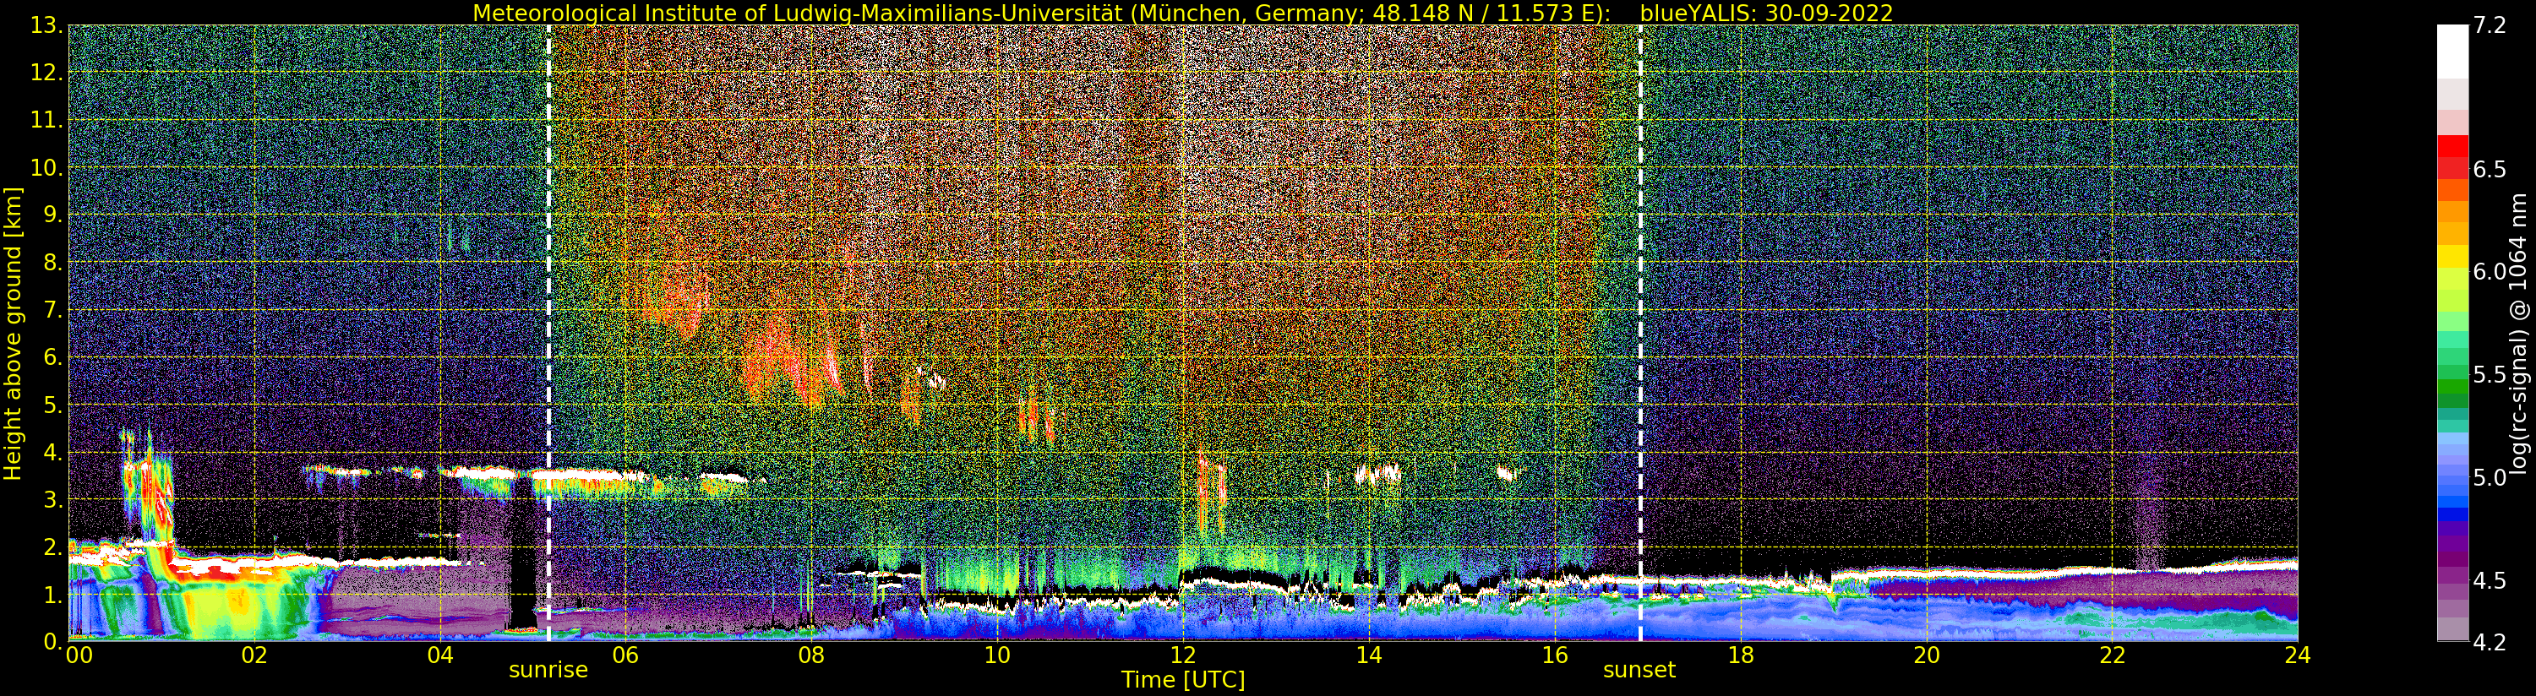Click the 6.5 value on the colorbar

pyautogui.click(x=2489, y=169)
